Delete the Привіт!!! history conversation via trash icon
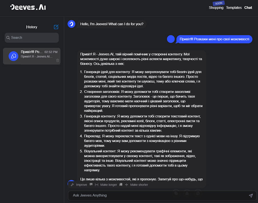This screenshot has width=258, height=203. (57, 60)
